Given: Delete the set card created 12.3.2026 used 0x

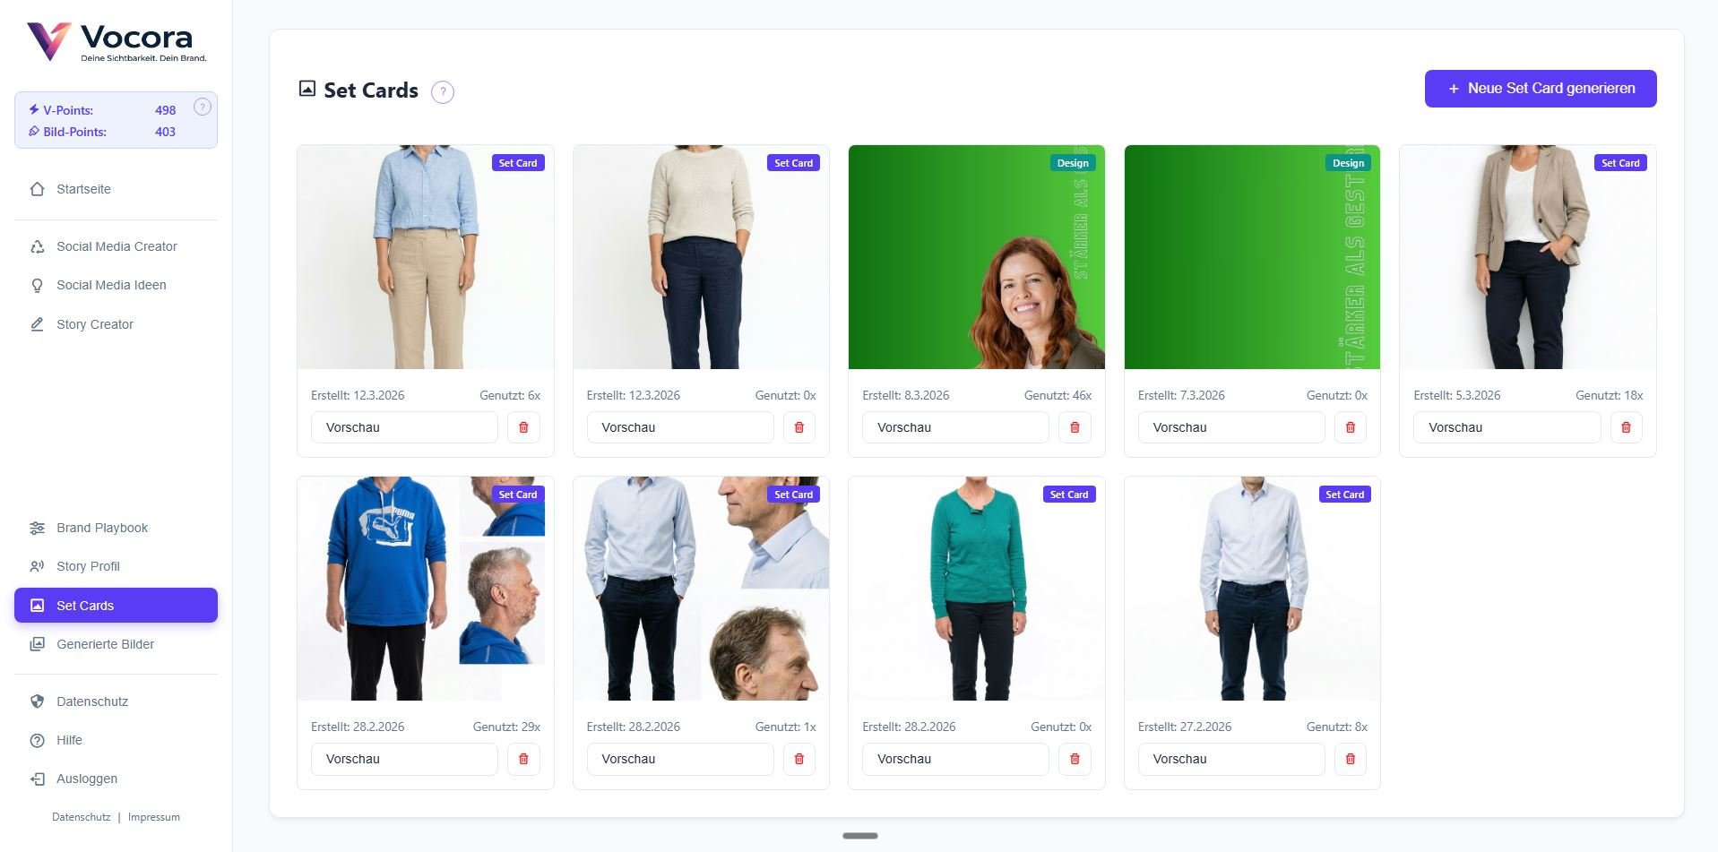Looking at the screenshot, I should 799,427.
